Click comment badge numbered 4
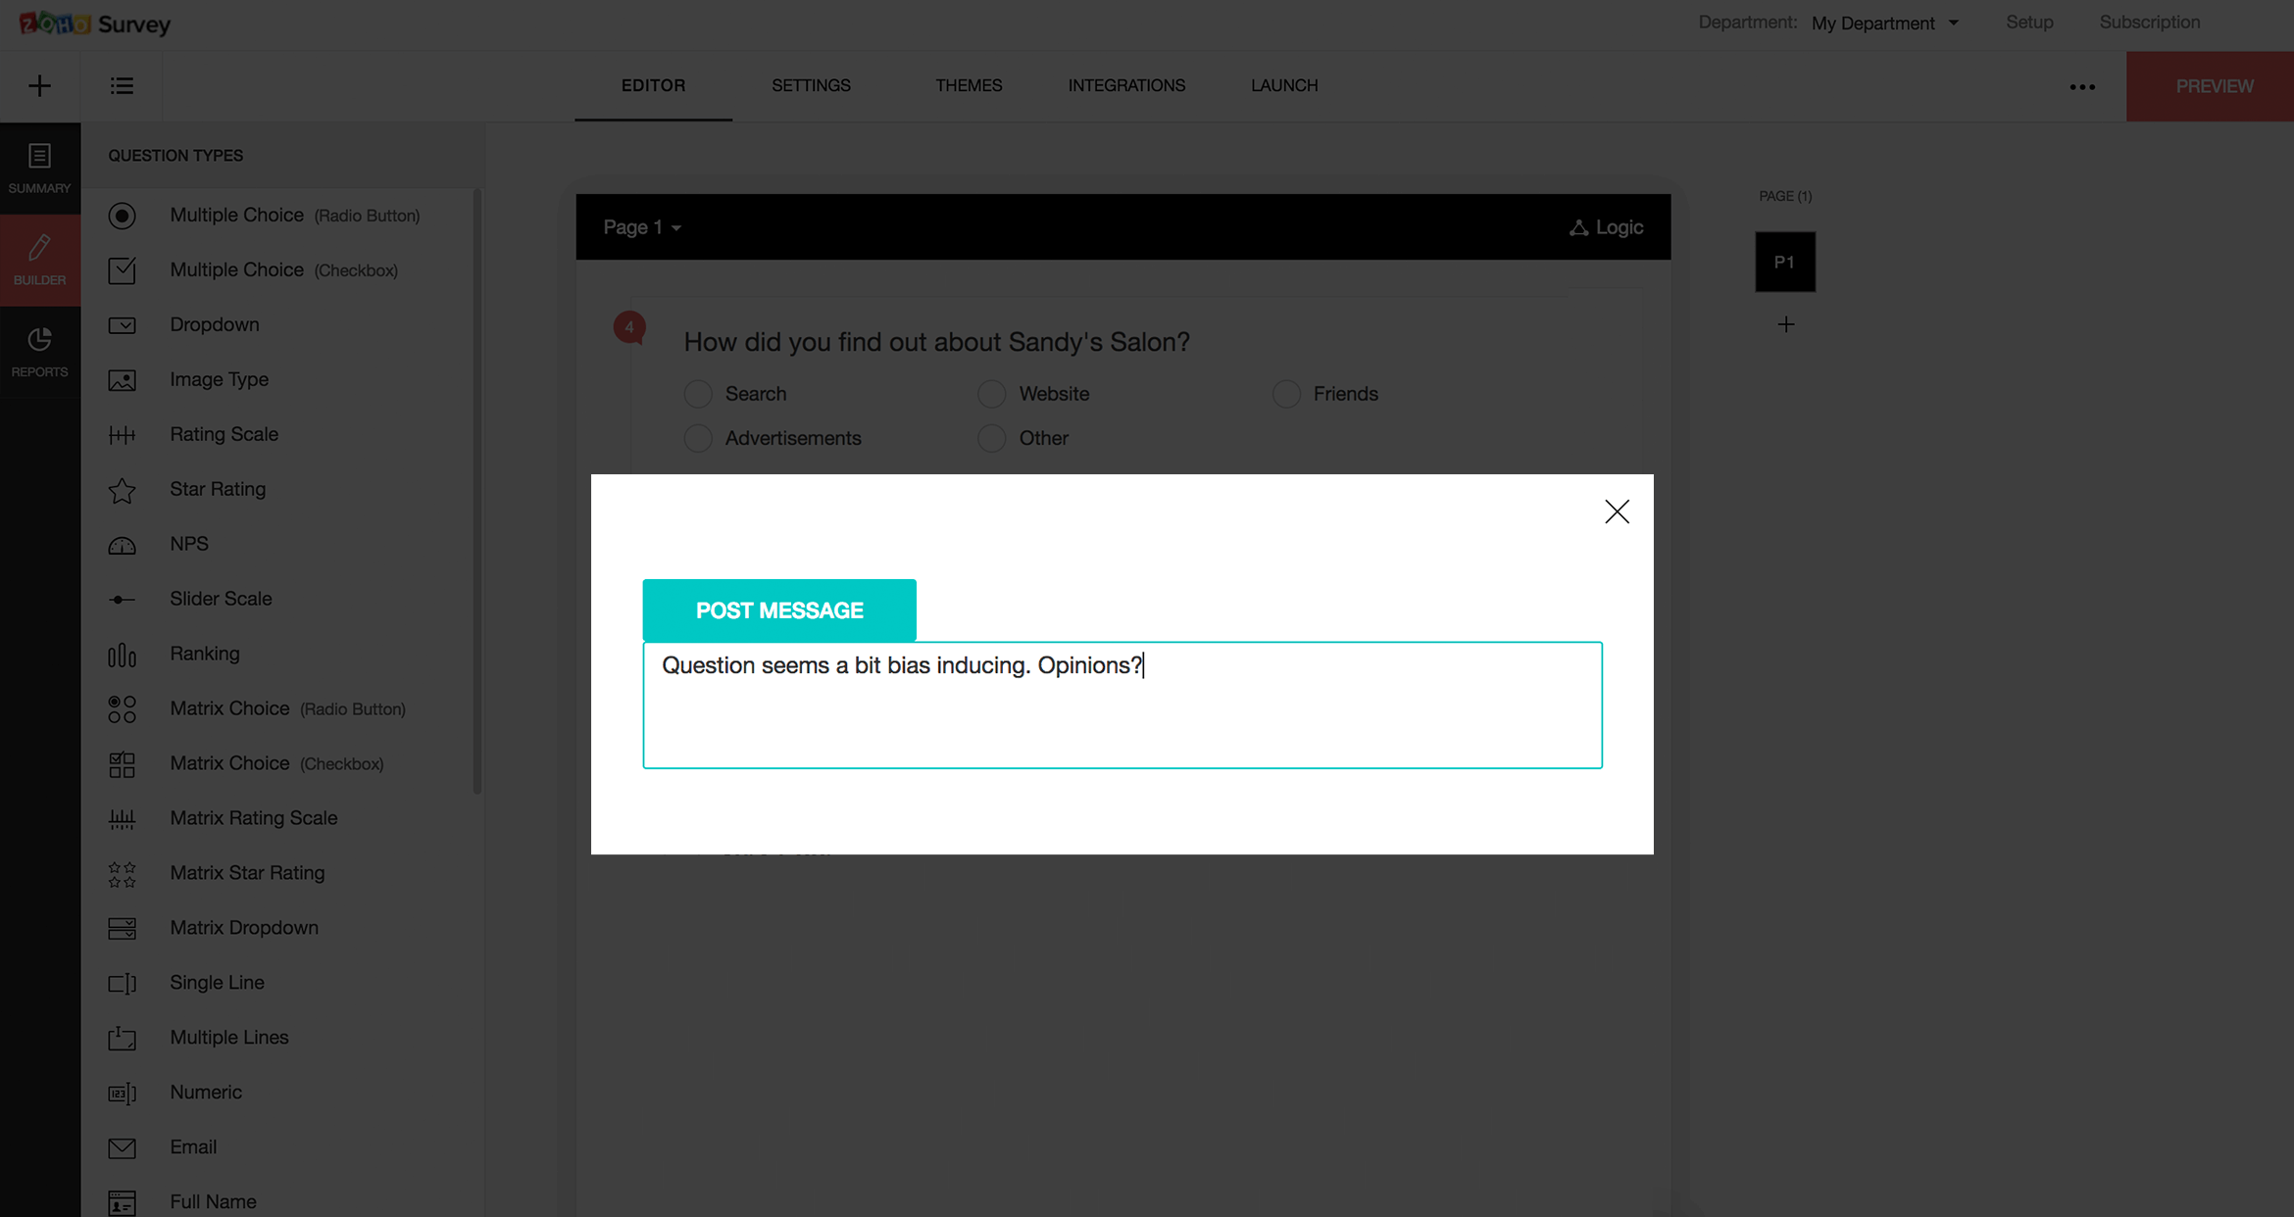 tap(629, 327)
